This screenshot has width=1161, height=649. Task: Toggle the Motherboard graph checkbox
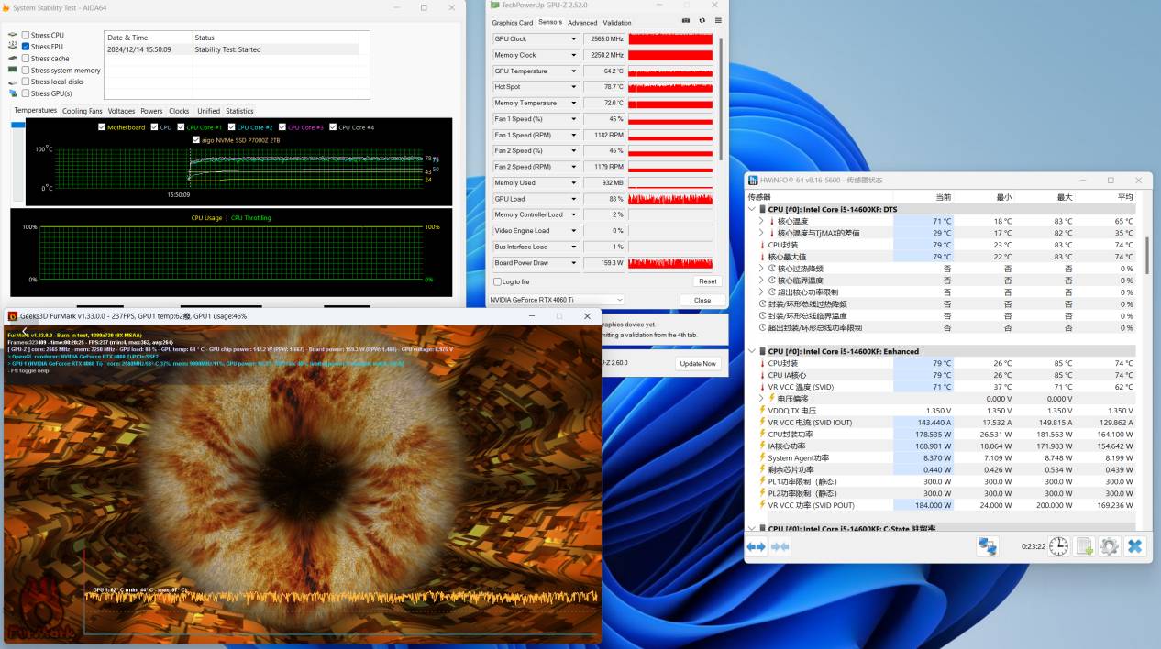(101, 127)
